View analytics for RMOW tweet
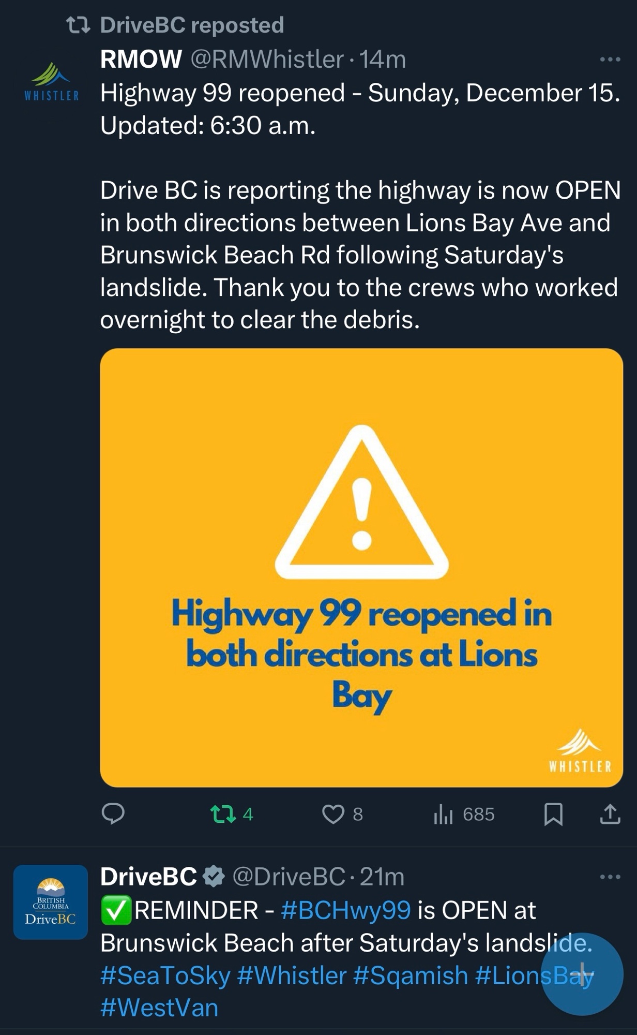The height and width of the screenshot is (1035, 637). [x=443, y=815]
